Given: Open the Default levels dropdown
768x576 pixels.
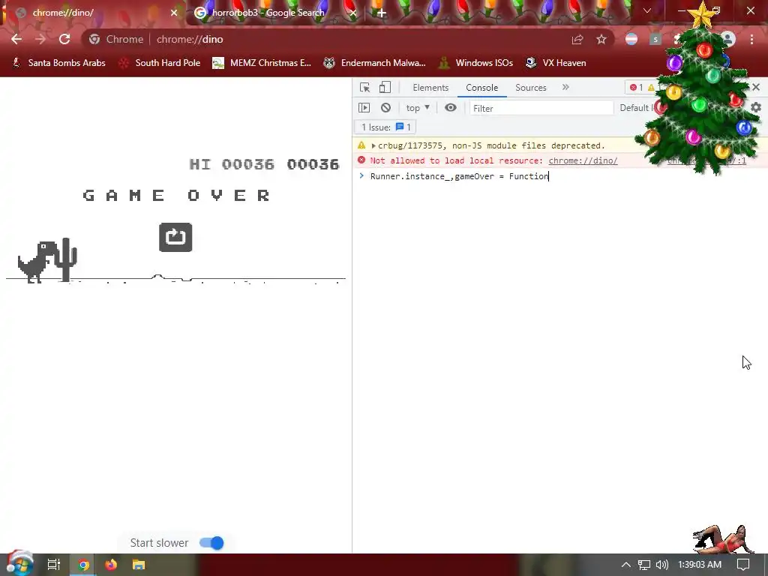Looking at the screenshot, I should pos(636,108).
